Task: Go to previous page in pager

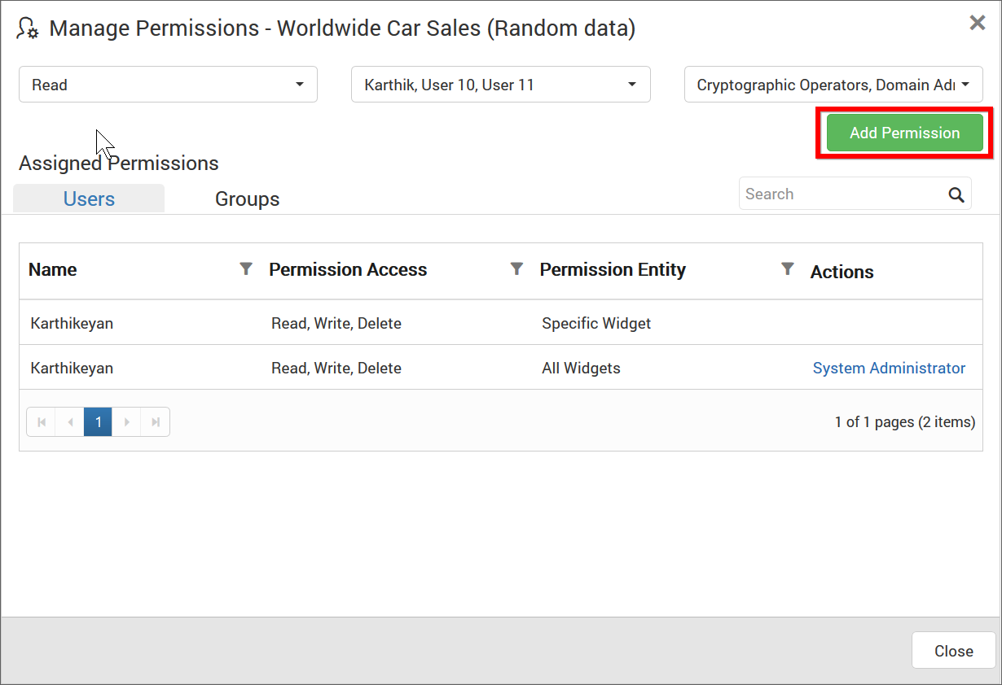Action: click(70, 422)
